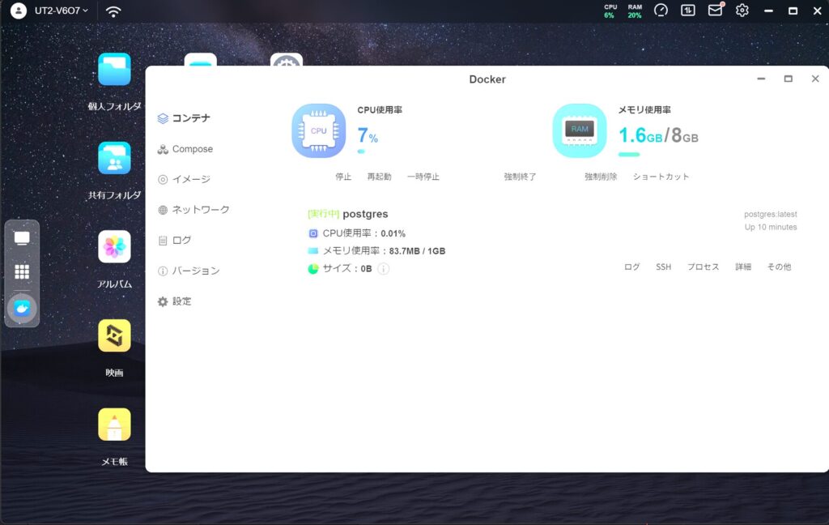Click the RAM memory icon in Docker
829x525 pixels.
click(x=580, y=130)
